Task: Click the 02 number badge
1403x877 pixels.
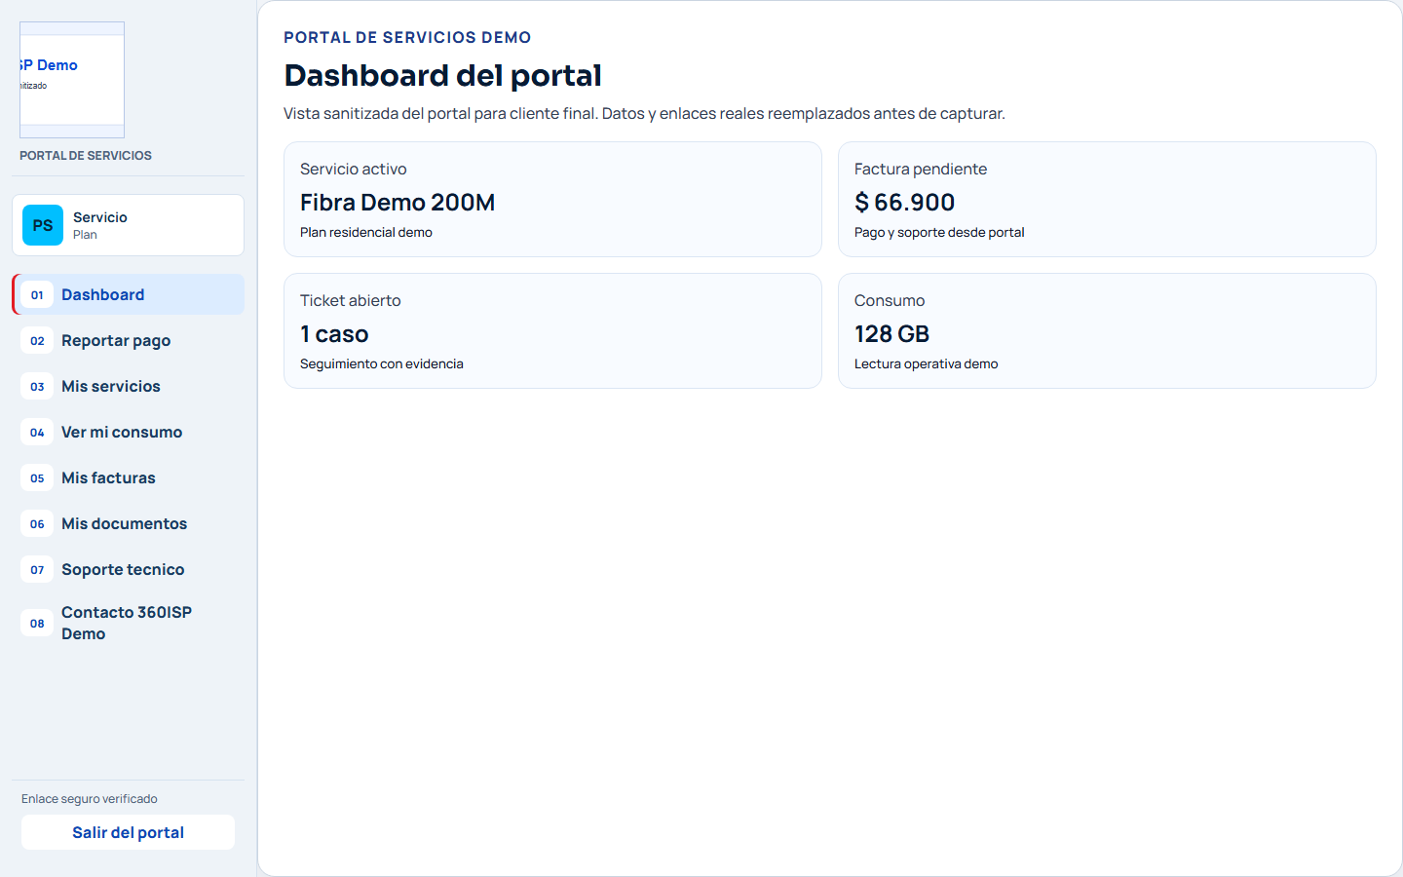Action: 37,341
